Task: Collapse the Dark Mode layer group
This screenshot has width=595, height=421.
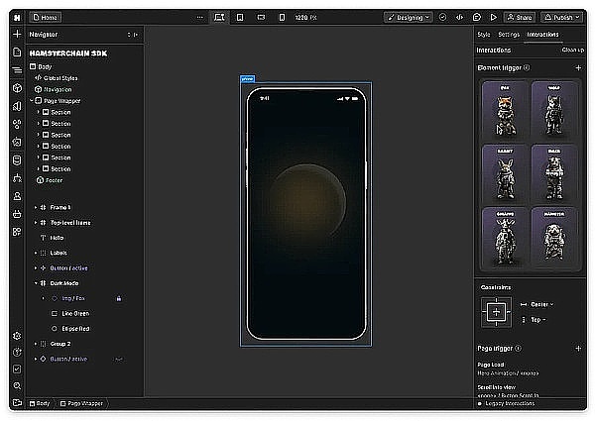Action: 37,283
